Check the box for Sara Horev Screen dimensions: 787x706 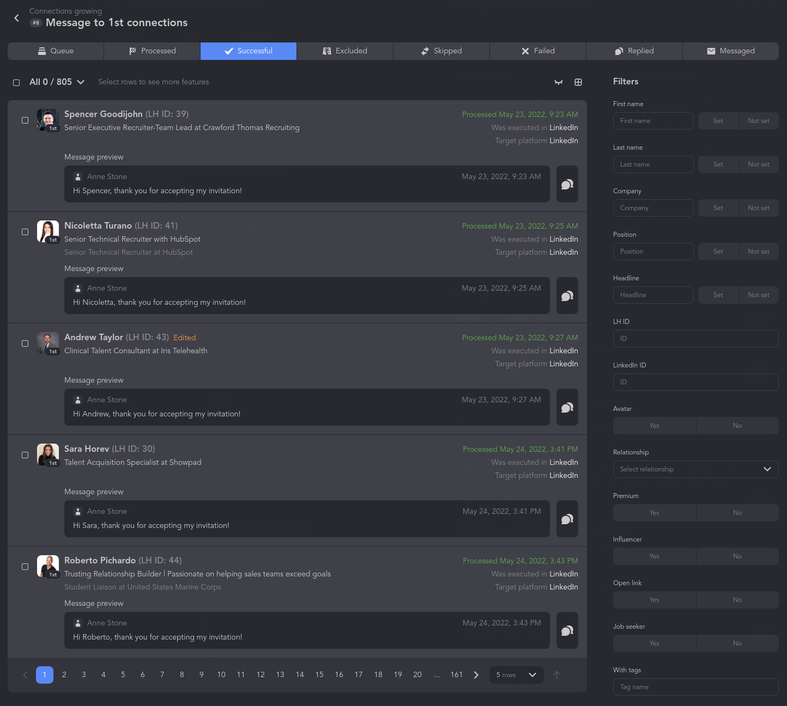(x=25, y=455)
